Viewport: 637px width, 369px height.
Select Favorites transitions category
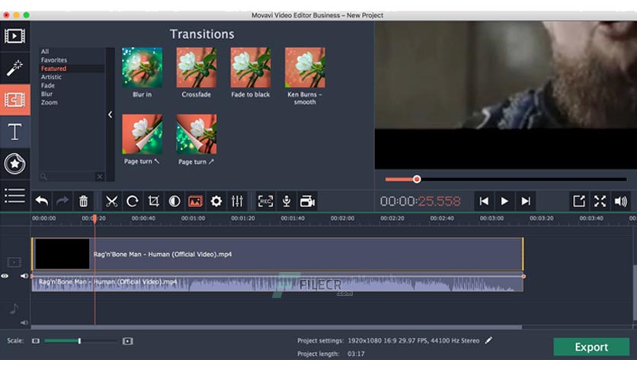pyautogui.click(x=54, y=59)
